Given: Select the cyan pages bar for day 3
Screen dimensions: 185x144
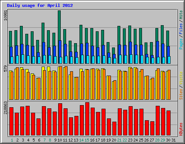Looking at the screenshot, I should 23,59.
